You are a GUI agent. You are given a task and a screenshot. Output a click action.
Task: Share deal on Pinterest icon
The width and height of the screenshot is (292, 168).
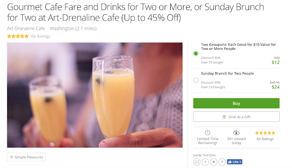[222, 162]
